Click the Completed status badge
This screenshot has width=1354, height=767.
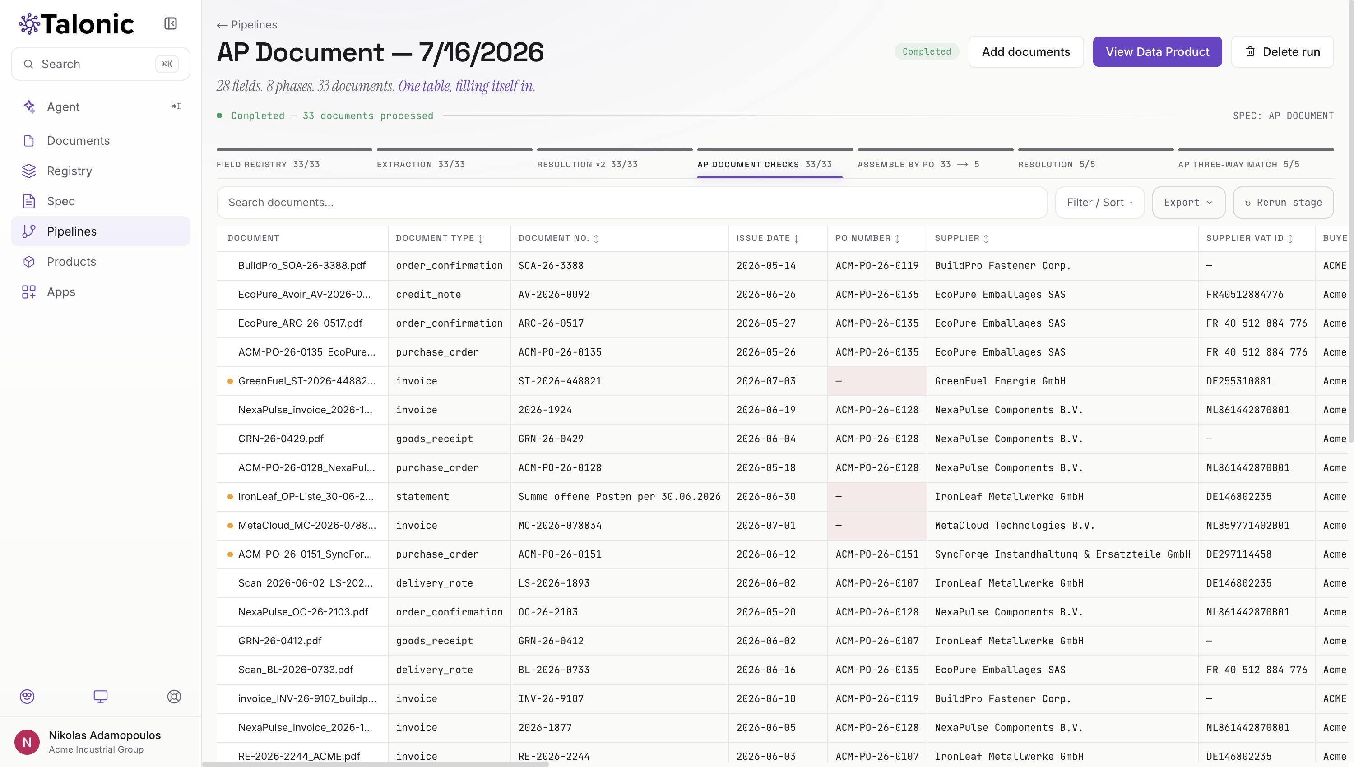(x=926, y=51)
